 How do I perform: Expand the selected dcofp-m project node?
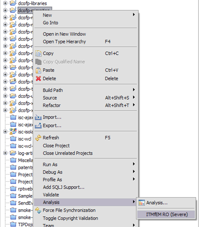5,10
